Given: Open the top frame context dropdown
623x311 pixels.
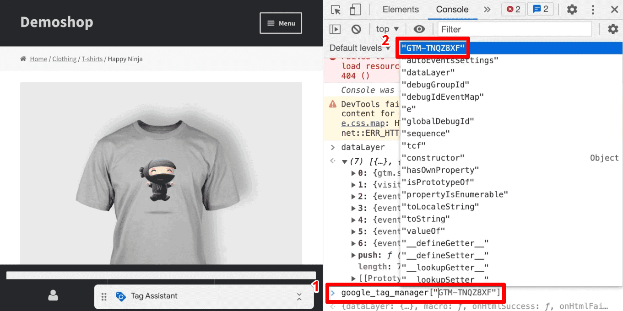Looking at the screenshot, I should pos(387,29).
